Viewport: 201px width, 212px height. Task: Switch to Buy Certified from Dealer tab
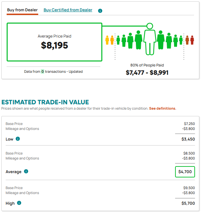coord(68,10)
